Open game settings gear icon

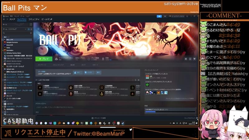tap(186, 59)
